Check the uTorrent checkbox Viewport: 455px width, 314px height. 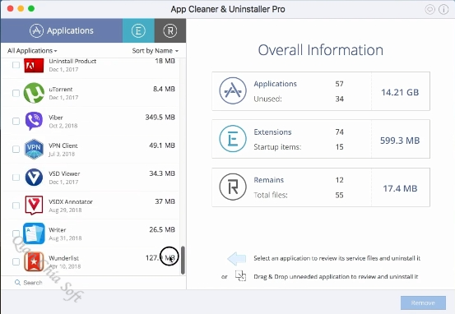[x=16, y=93]
